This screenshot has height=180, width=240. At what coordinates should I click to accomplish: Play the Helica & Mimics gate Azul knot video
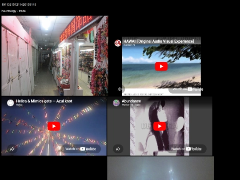pos(54,126)
